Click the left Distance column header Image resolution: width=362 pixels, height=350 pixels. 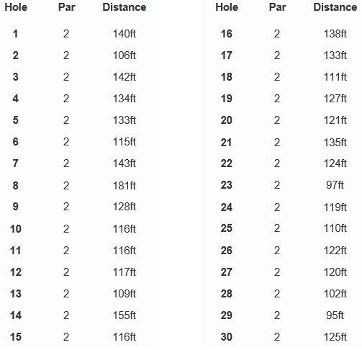pos(125,7)
